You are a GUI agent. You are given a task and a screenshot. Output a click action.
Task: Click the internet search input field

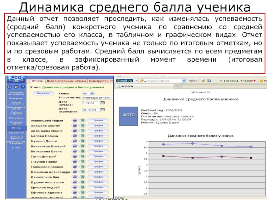(x=163, y=81)
